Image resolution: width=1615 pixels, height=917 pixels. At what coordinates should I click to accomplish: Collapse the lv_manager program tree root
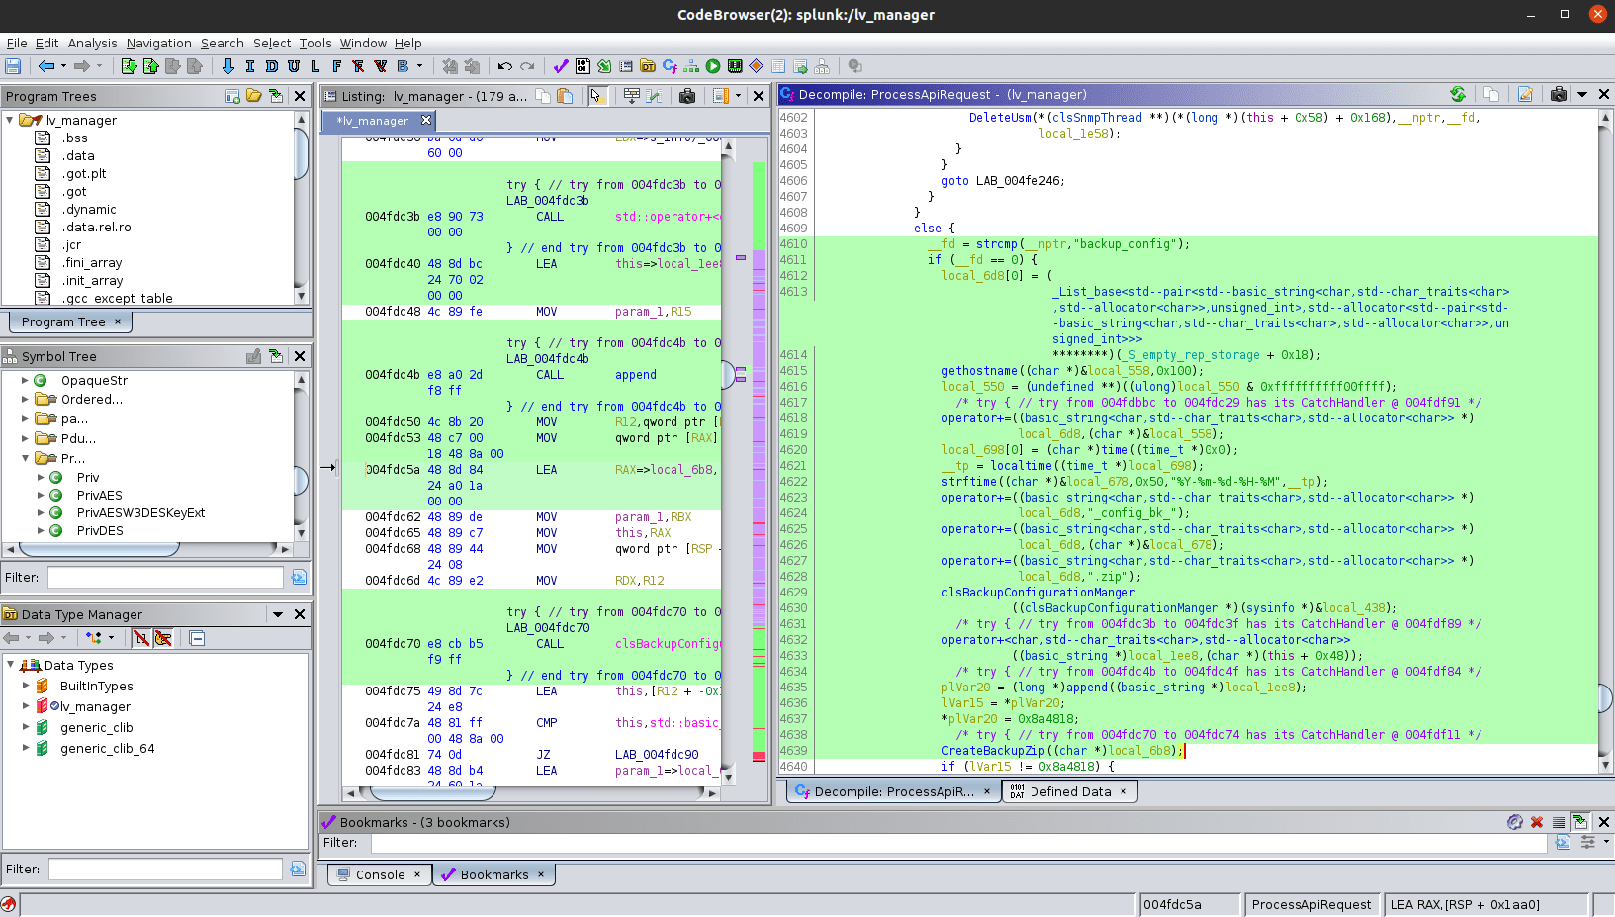coord(10,120)
